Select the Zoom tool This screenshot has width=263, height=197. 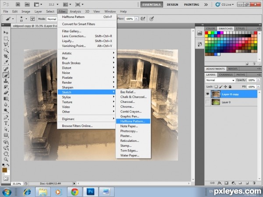coord(6,159)
